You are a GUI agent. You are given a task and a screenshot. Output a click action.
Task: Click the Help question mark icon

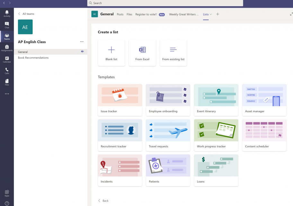coord(7,203)
